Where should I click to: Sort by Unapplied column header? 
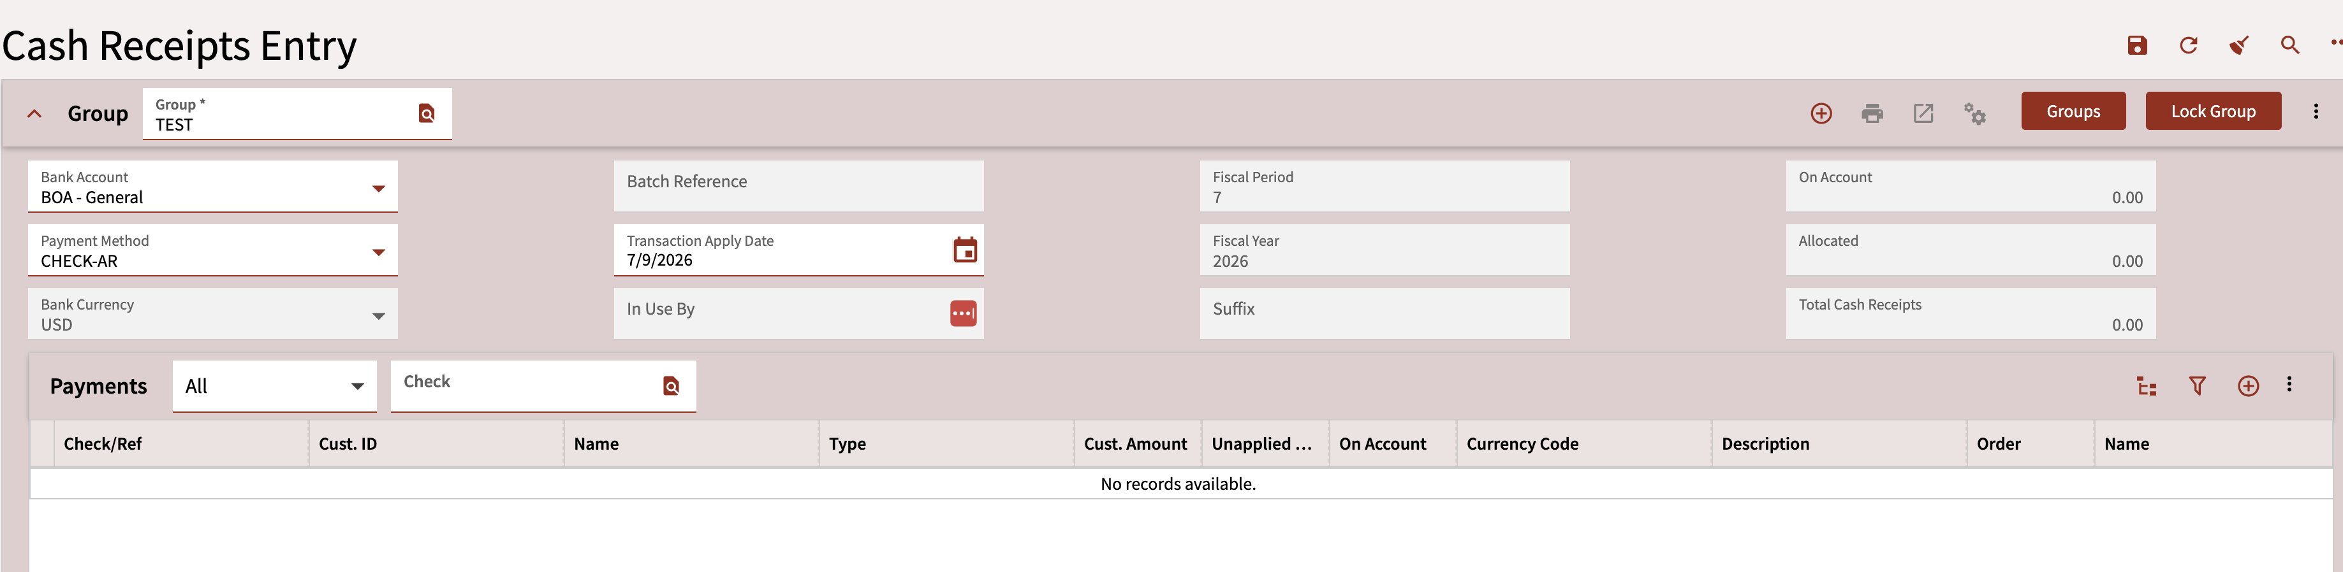[1265, 444]
